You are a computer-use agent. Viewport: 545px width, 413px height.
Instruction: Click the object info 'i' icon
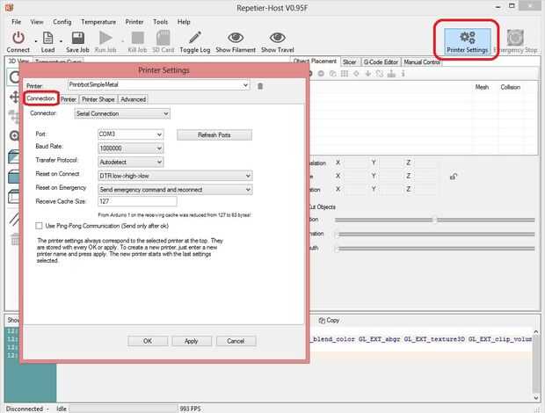tap(403, 74)
